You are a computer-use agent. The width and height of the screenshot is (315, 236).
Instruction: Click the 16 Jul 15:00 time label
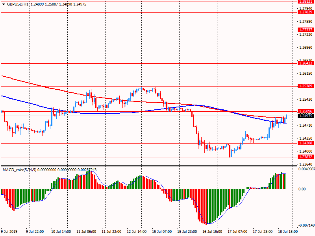pos(212,232)
